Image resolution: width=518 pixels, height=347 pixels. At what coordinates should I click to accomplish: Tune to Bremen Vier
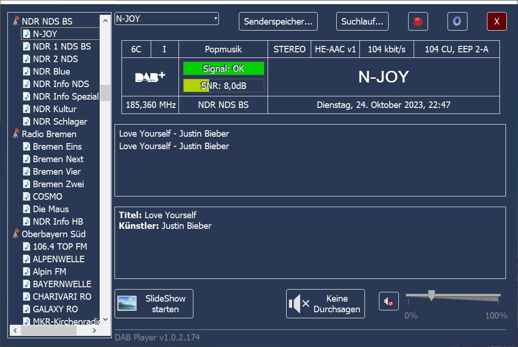[57, 172]
